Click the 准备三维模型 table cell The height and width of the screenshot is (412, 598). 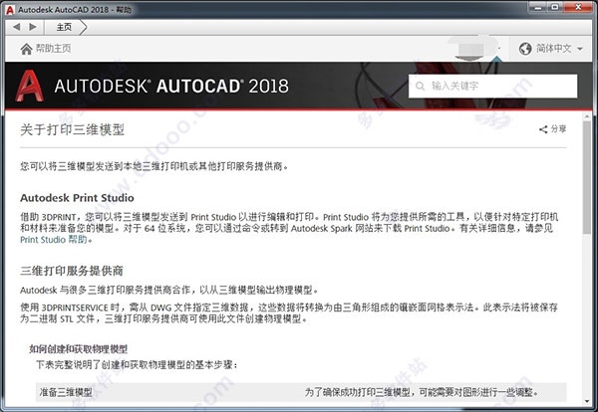pyautogui.click(x=66, y=392)
